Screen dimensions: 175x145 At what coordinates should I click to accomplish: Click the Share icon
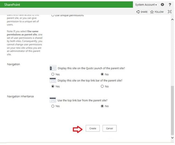tap(138, 12)
